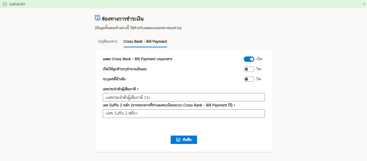Viewport: 367px width, 161px height.
Task: Focus the เลขประจำตัวผู้เสียภาษี input field
Action: point(184,97)
